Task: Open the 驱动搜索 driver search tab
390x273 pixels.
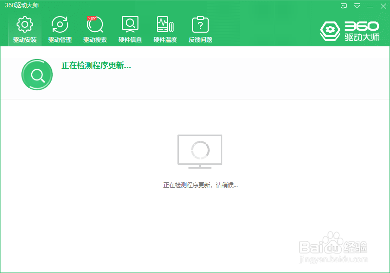Action: [x=95, y=30]
